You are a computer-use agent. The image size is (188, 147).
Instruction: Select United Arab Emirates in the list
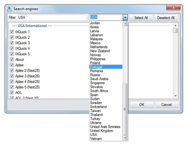[x=106, y=127]
